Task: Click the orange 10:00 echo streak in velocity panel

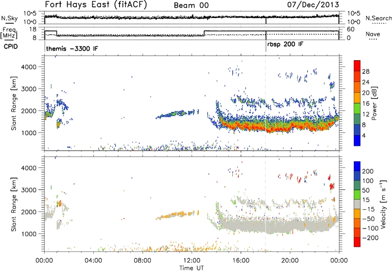Action: pyautogui.click(x=177, y=214)
